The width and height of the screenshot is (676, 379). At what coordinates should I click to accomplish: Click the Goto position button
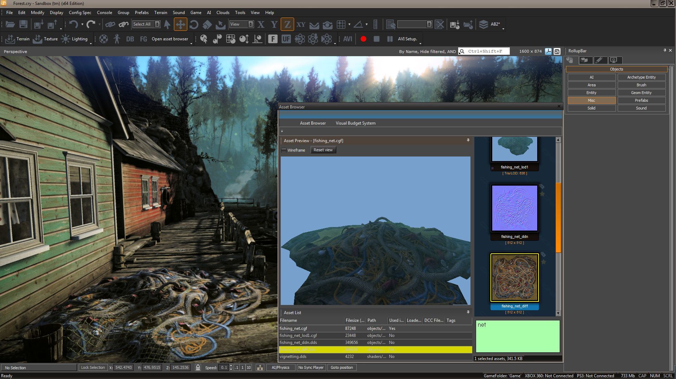point(342,367)
